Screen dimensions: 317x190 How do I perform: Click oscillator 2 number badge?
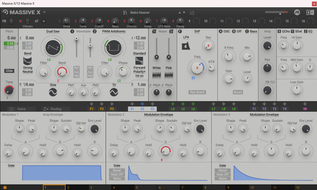95,31
